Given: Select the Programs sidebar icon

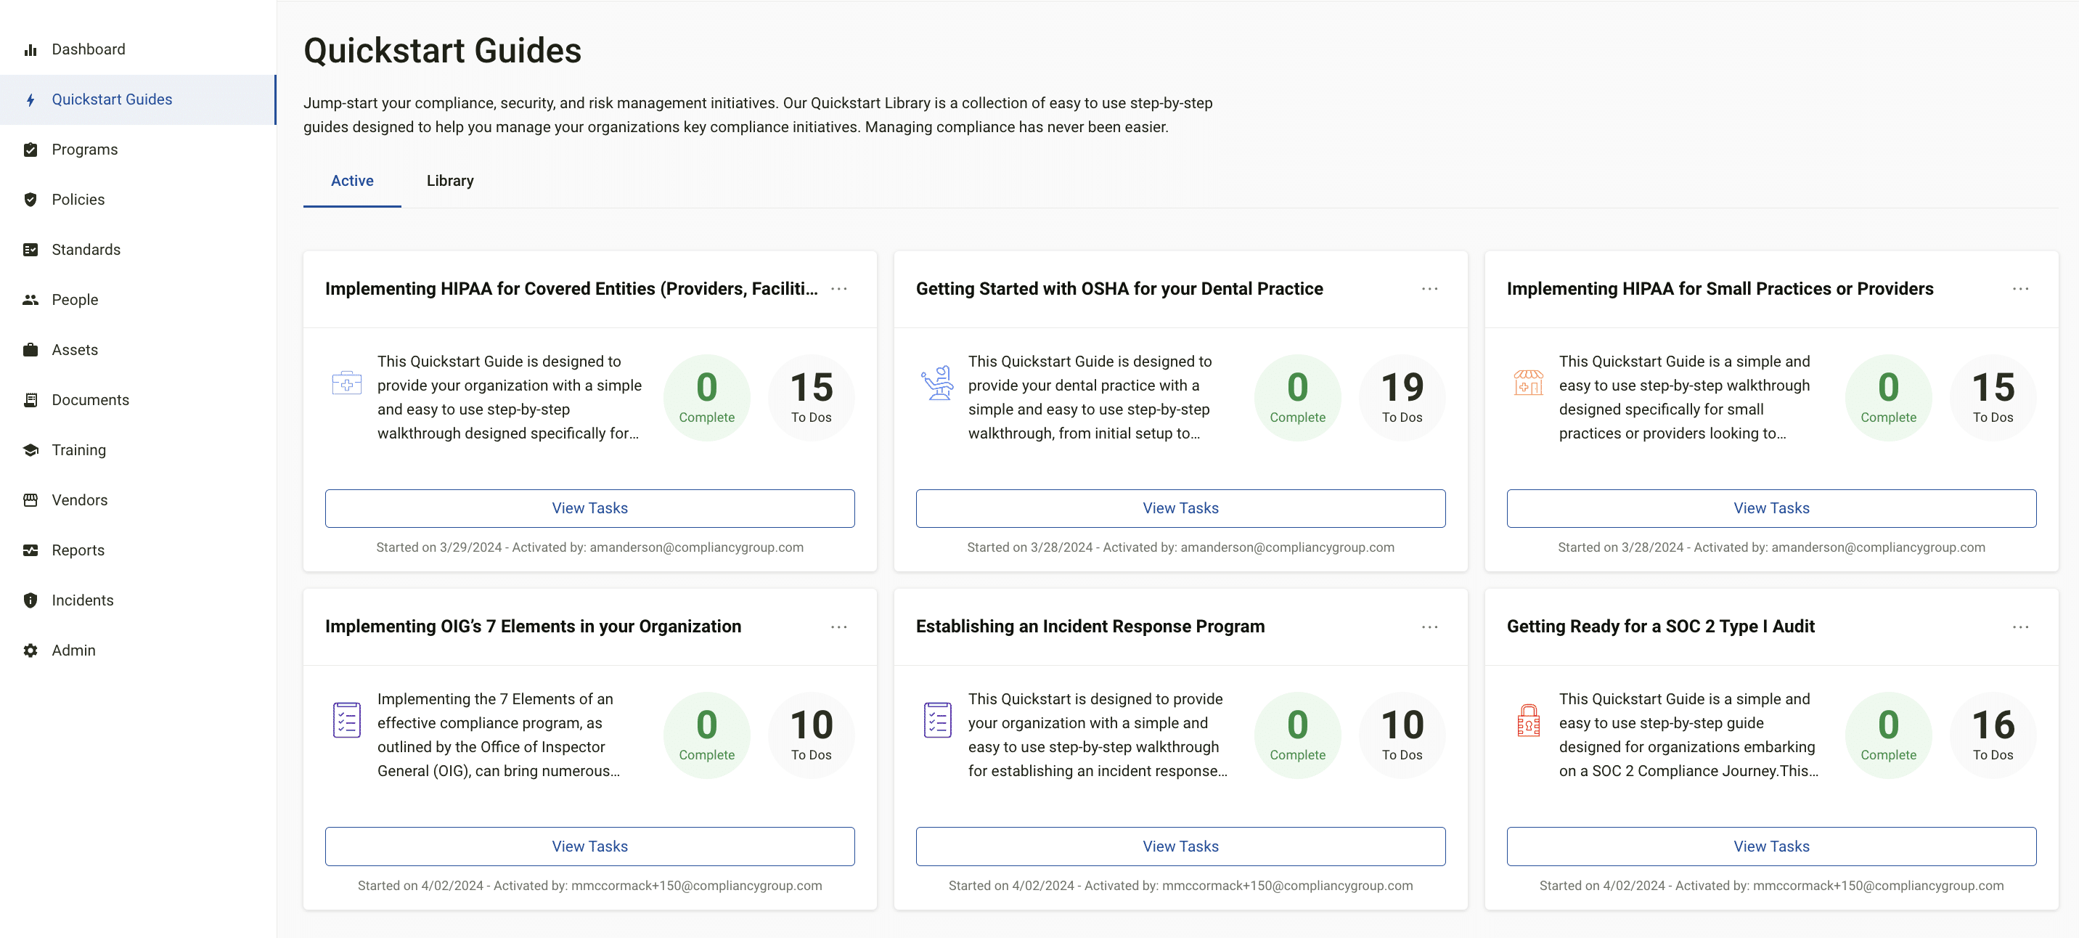Looking at the screenshot, I should click(x=30, y=150).
